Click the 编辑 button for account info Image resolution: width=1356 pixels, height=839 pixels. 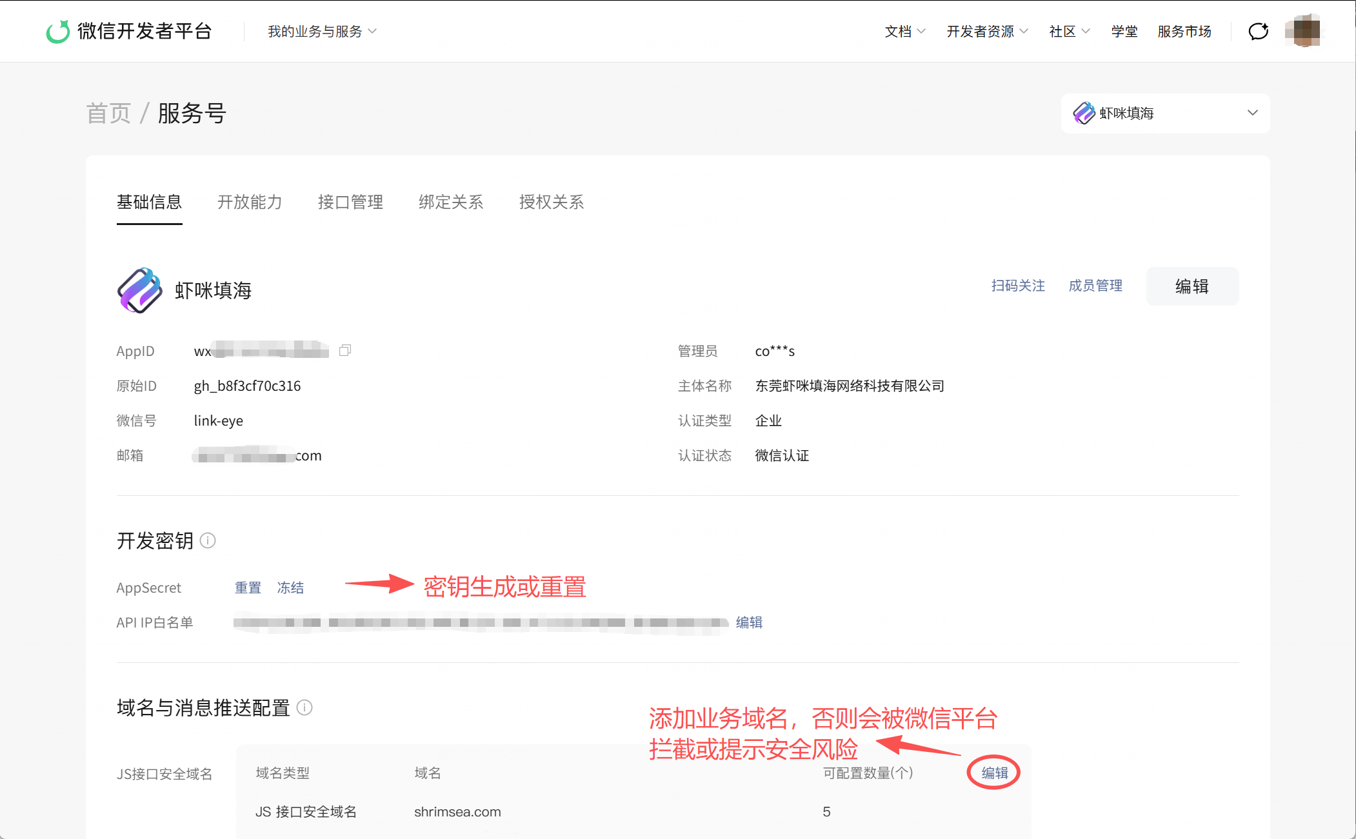[x=1192, y=286]
